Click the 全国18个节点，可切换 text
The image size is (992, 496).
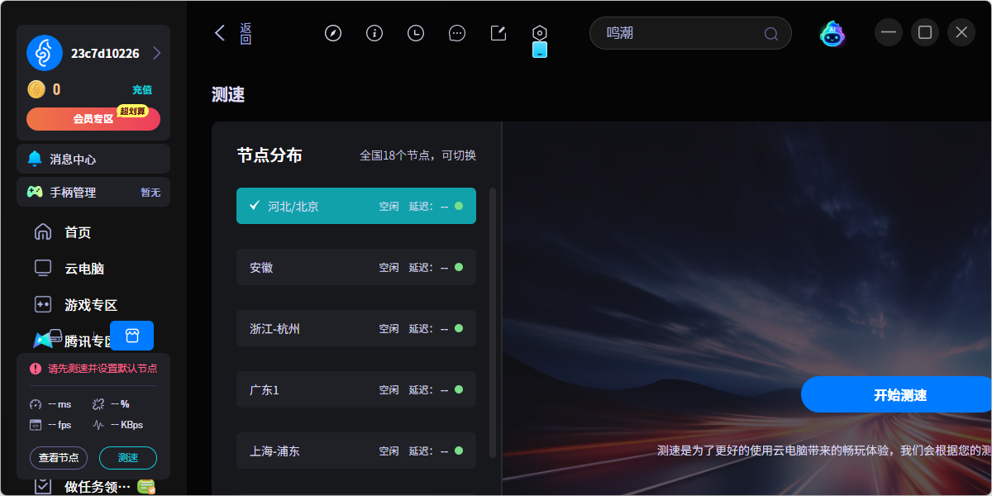click(417, 155)
